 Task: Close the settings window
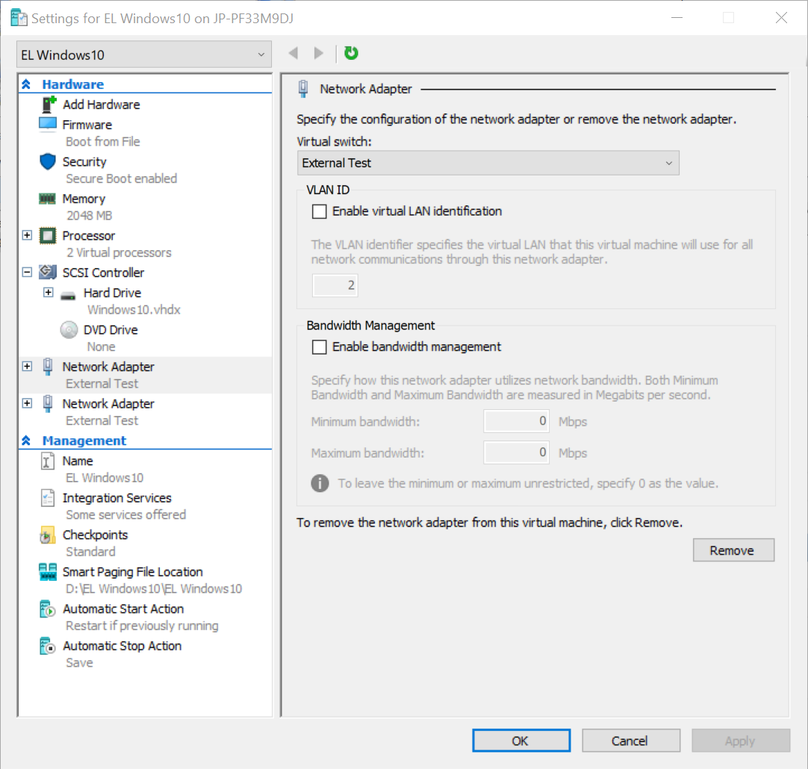click(x=781, y=18)
